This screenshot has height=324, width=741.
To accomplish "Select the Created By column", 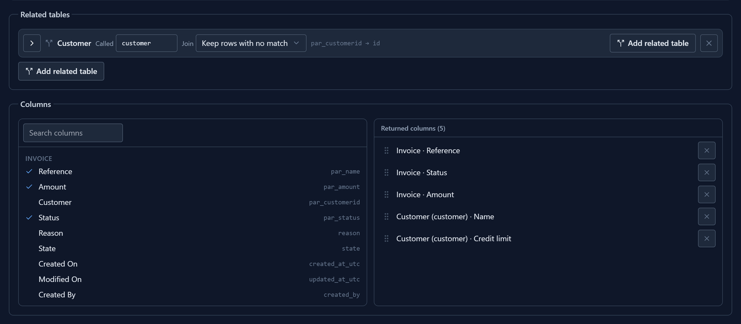I will 193,294.
